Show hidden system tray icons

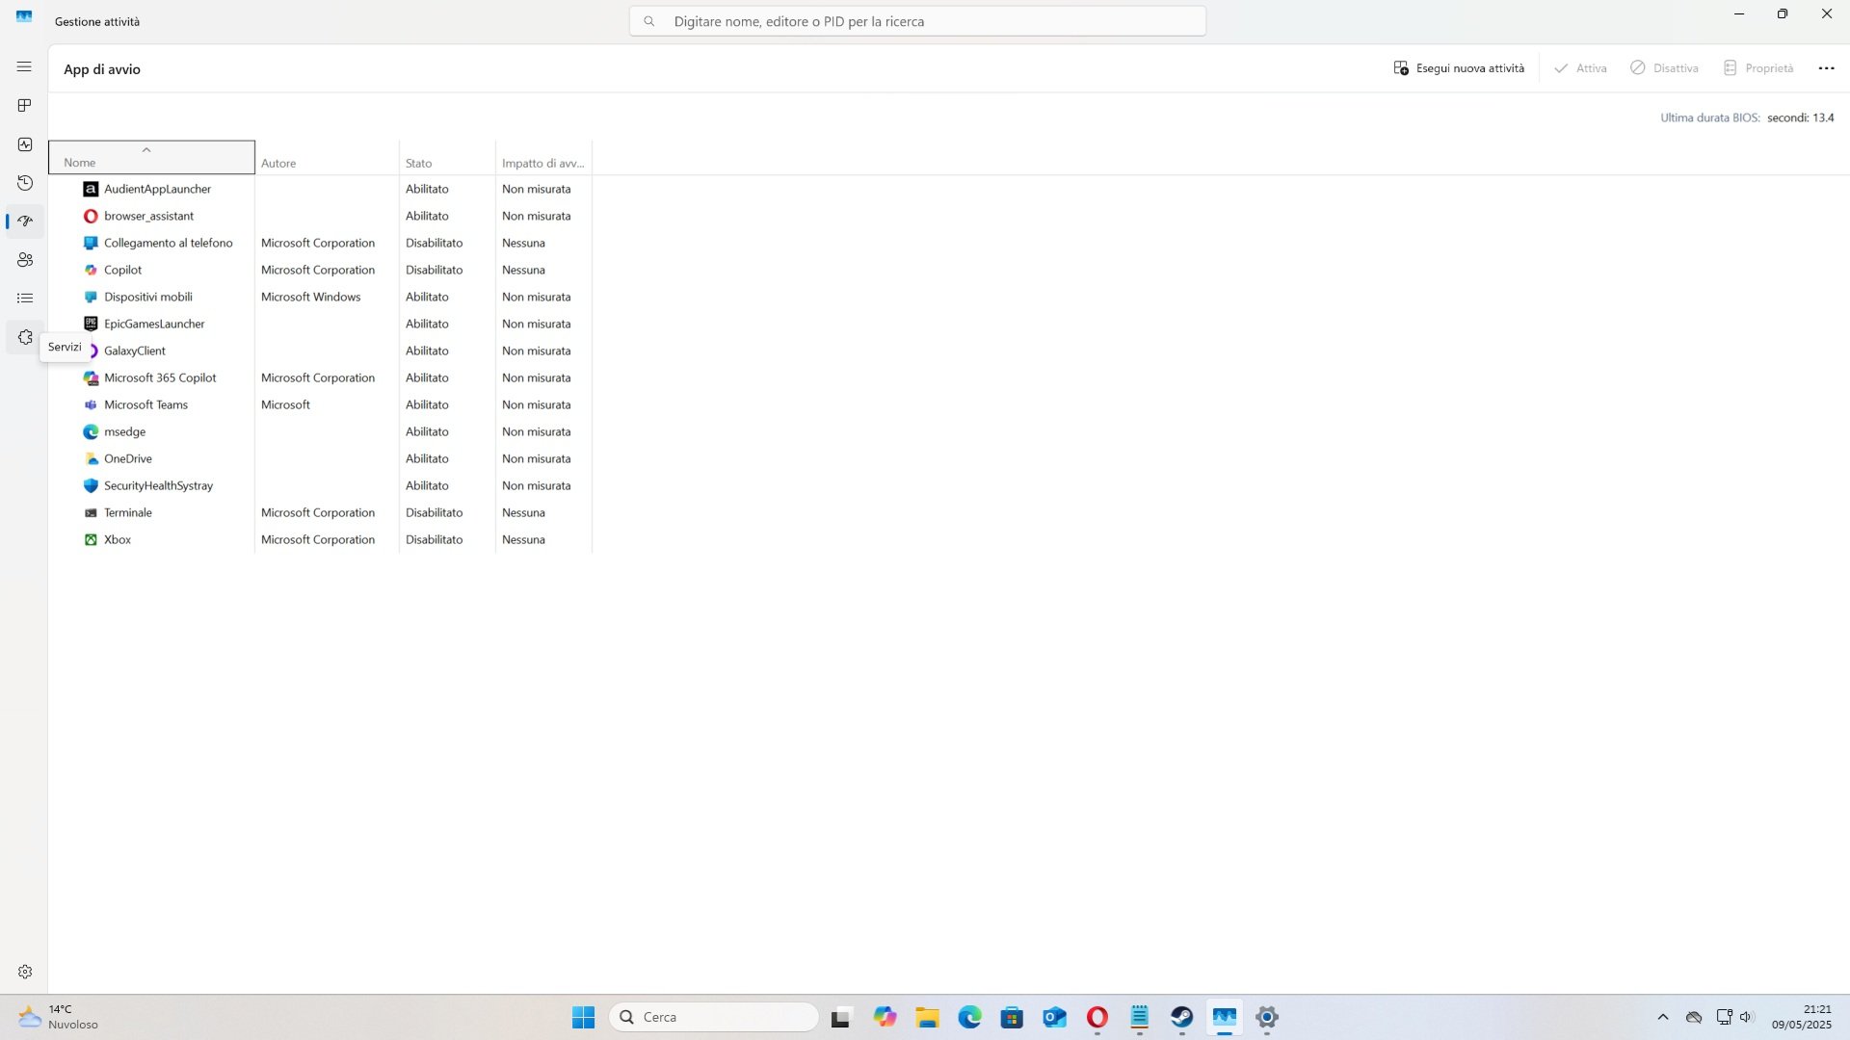click(x=1662, y=1017)
